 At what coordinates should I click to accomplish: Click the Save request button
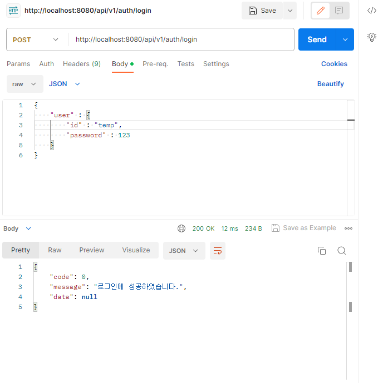[x=262, y=11]
